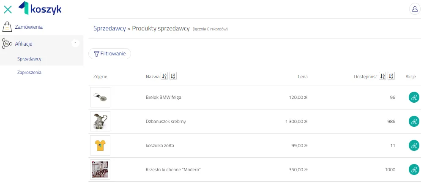The height and width of the screenshot is (183, 424).
Task: Open Brelok BMW felga product thumbnail
Action: click(x=100, y=97)
